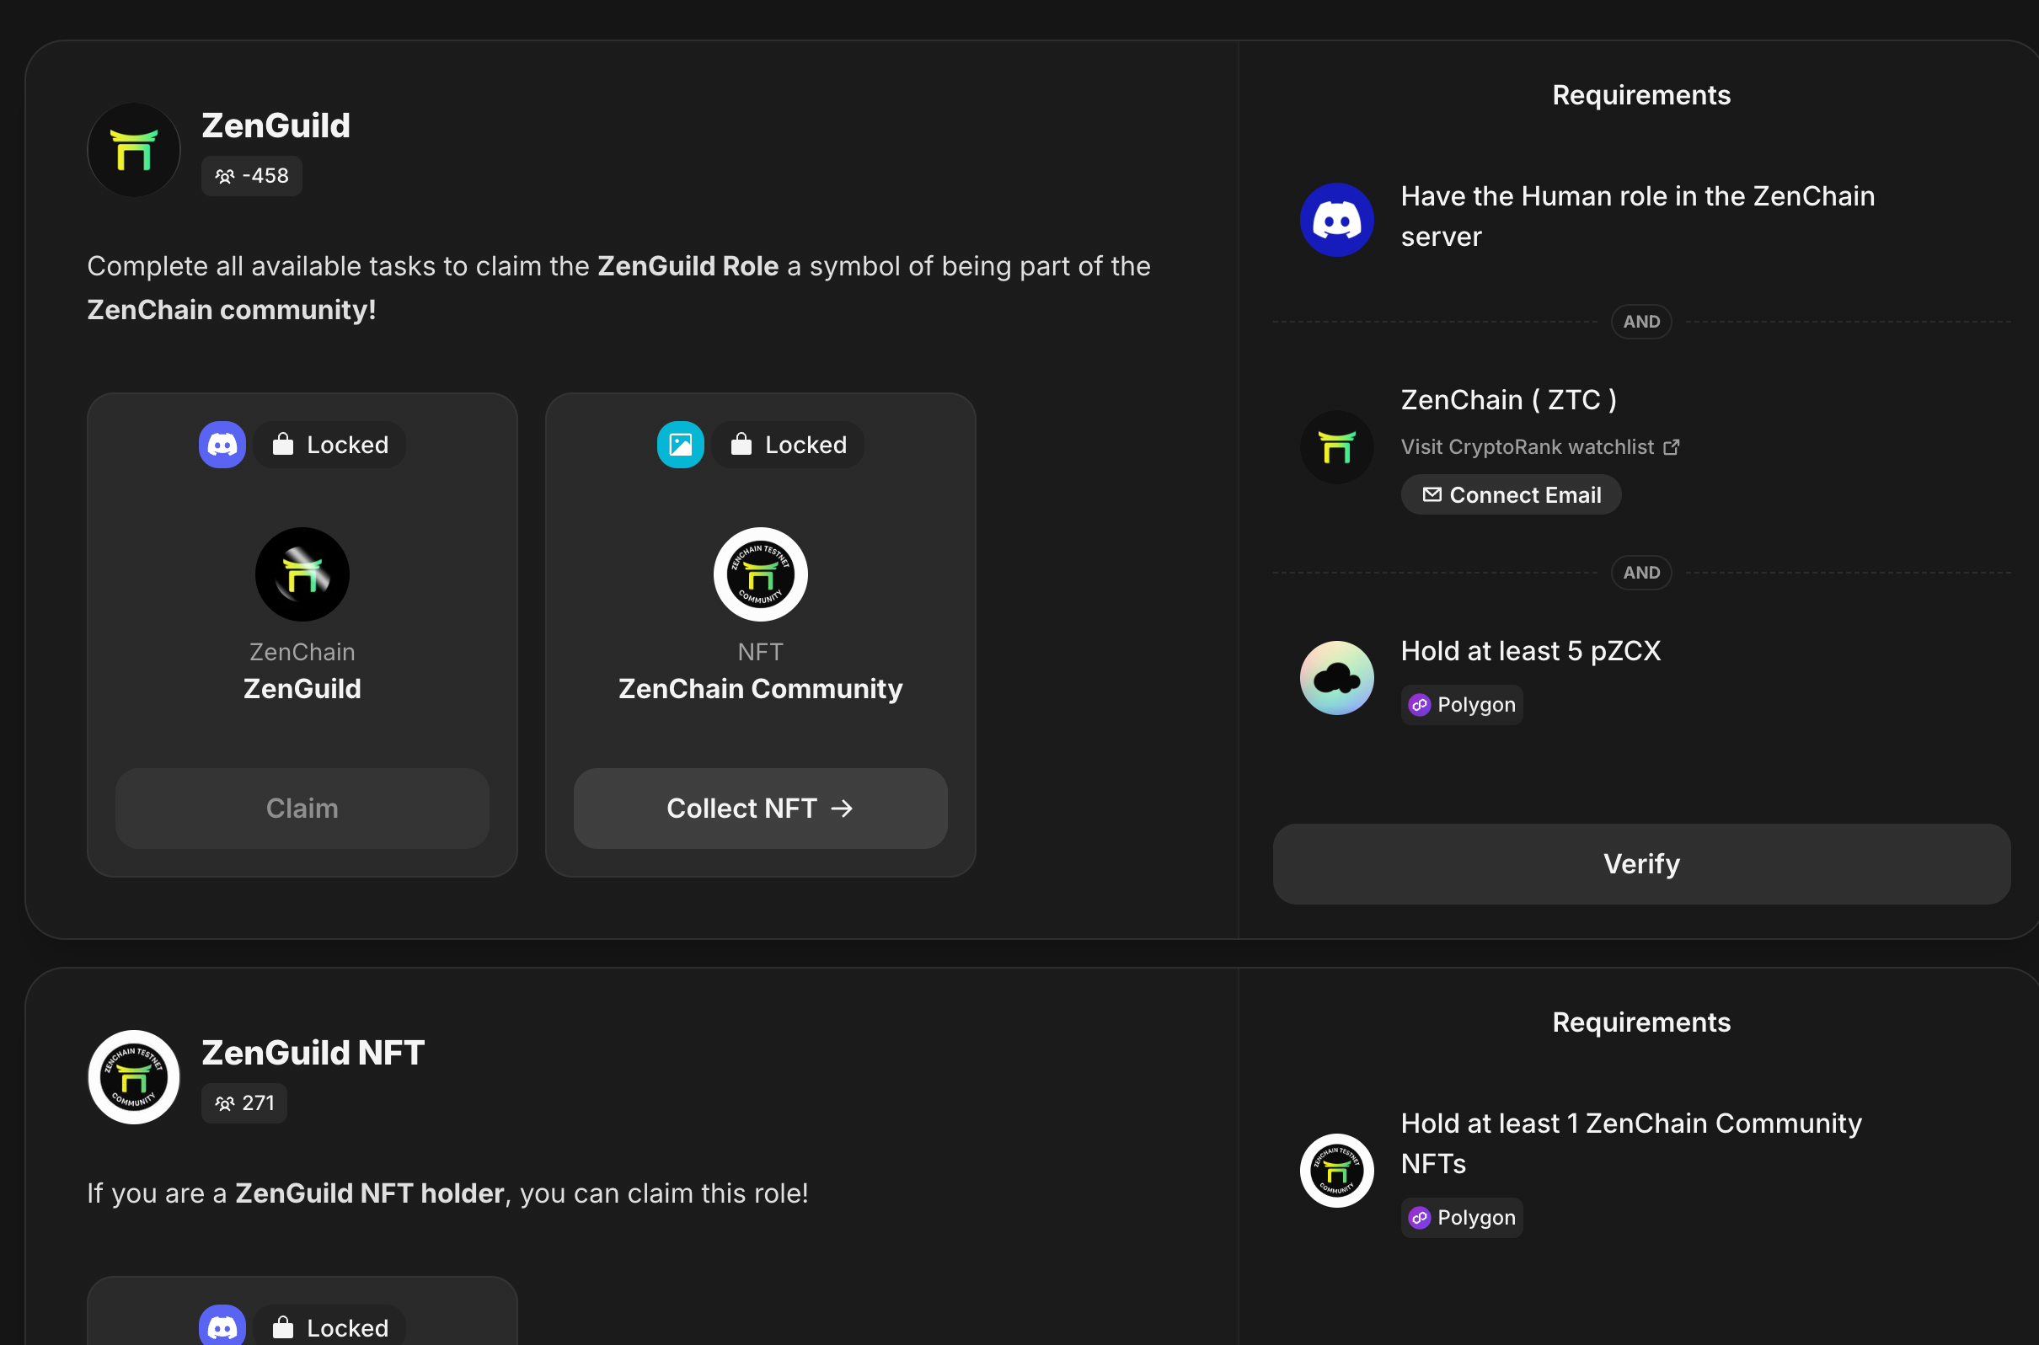Click the ZenGuild NFT role logo avatar
Screen dimensions: 2039x1345
(134, 1076)
